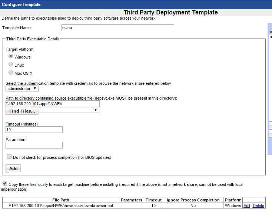Click into the Timeout minutes field
This screenshot has height=217, width=272.
(34, 130)
